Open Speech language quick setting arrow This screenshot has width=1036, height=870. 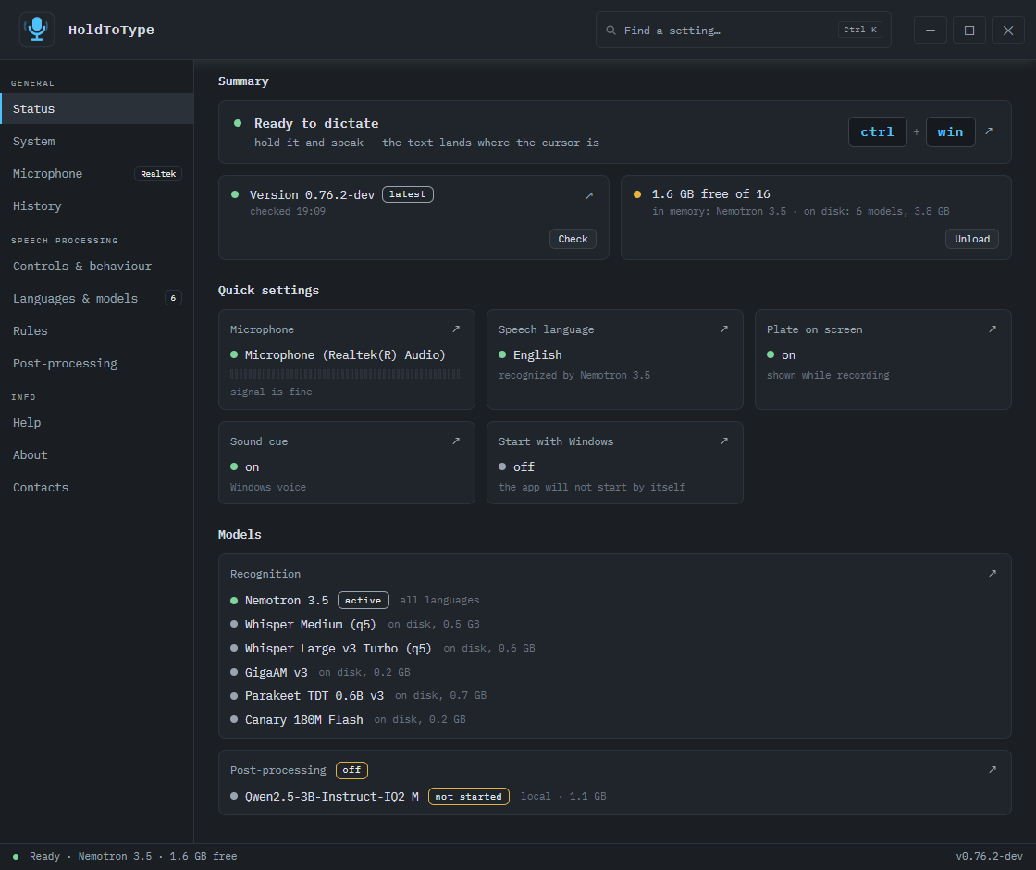pyautogui.click(x=724, y=329)
